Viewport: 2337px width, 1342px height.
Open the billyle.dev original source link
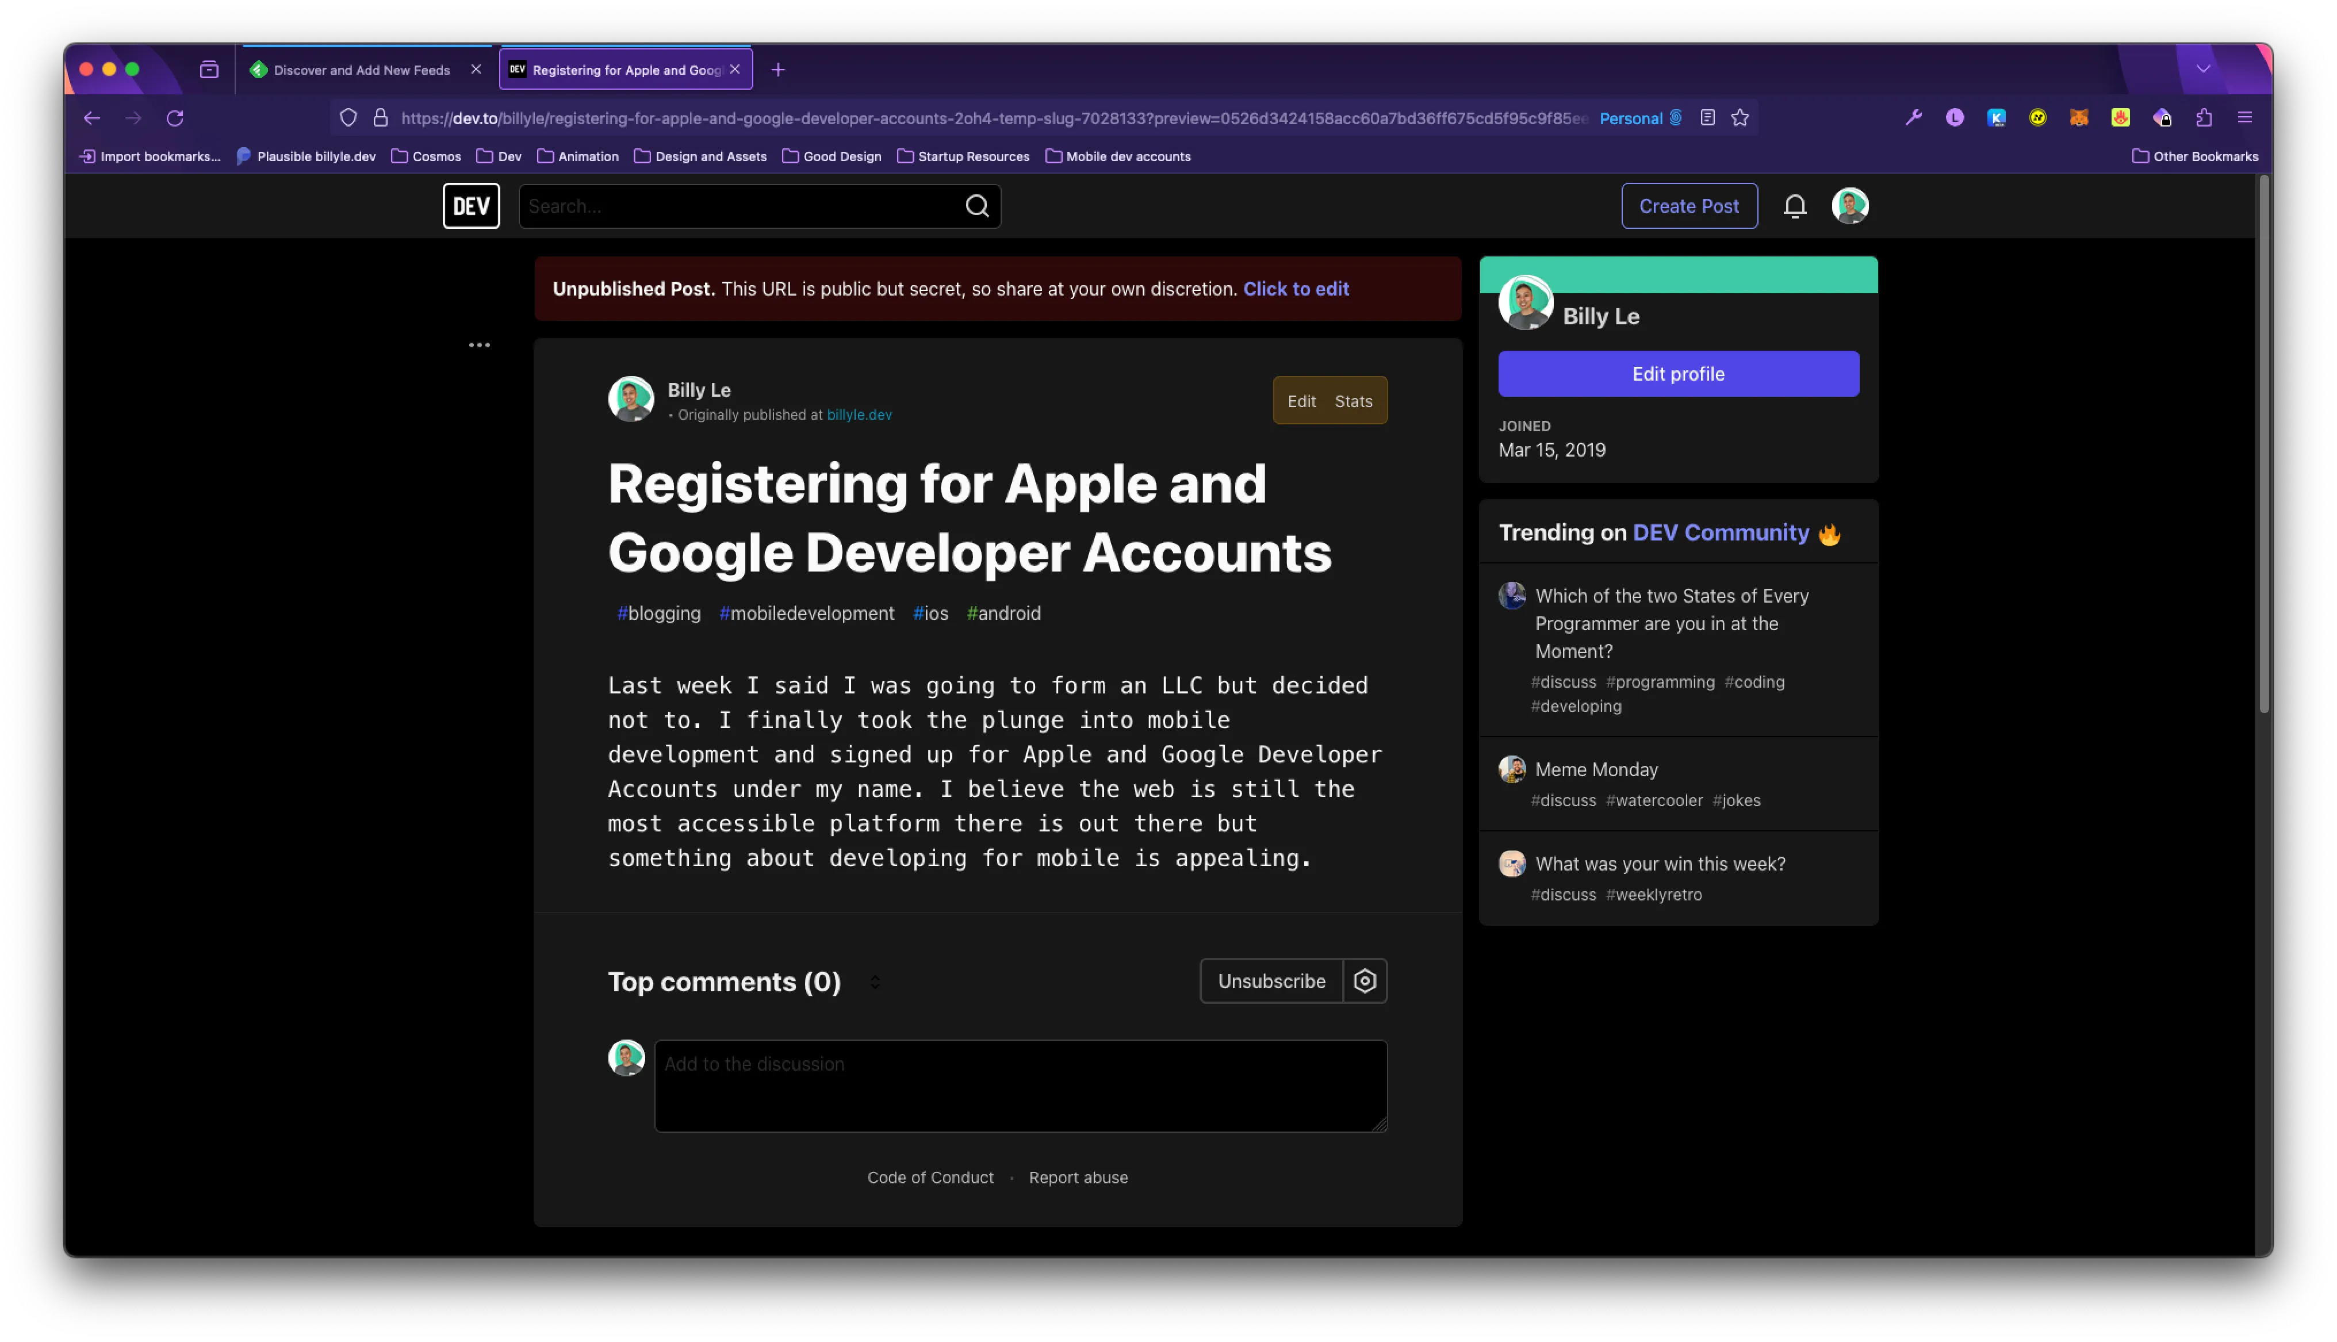coord(859,415)
